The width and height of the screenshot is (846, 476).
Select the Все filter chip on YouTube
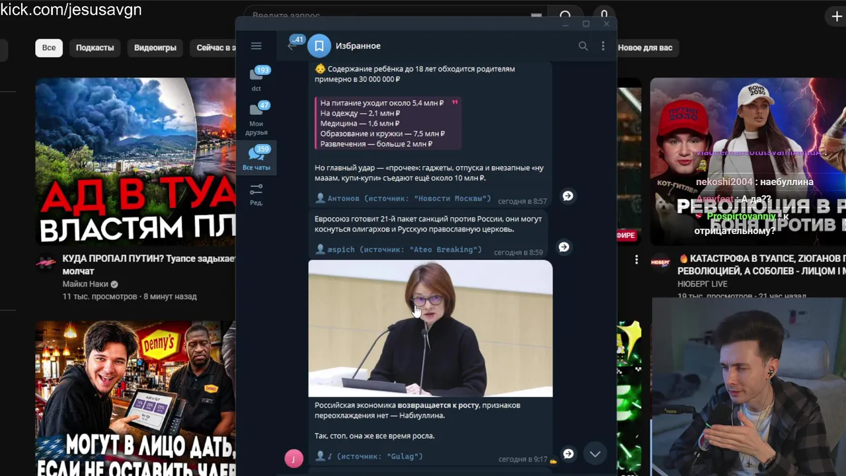click(x=49, y=48)
